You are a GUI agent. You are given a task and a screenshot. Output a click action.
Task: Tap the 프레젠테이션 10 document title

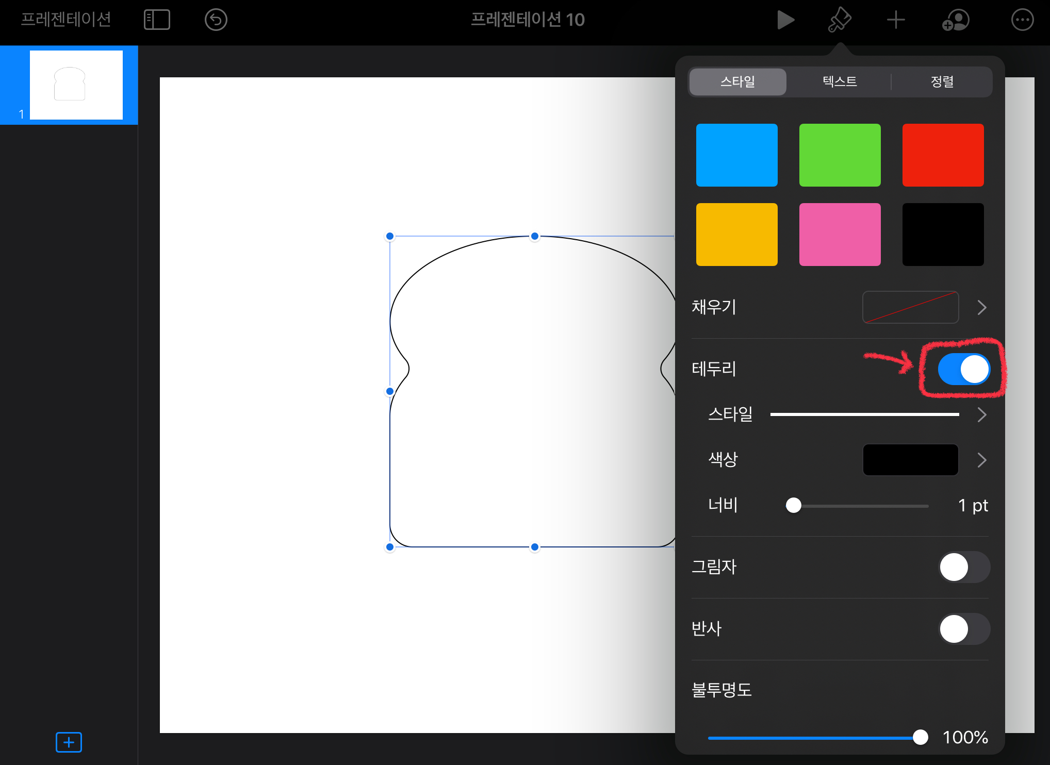[528, 20]
